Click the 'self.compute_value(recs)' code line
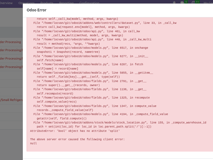Viewport: 213px width, 160px height. tap(57, 102)
